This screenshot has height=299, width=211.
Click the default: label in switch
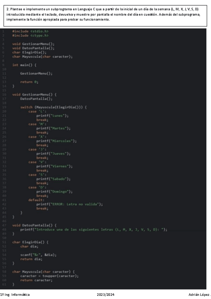pyautogui.click(x=36, y=200)
